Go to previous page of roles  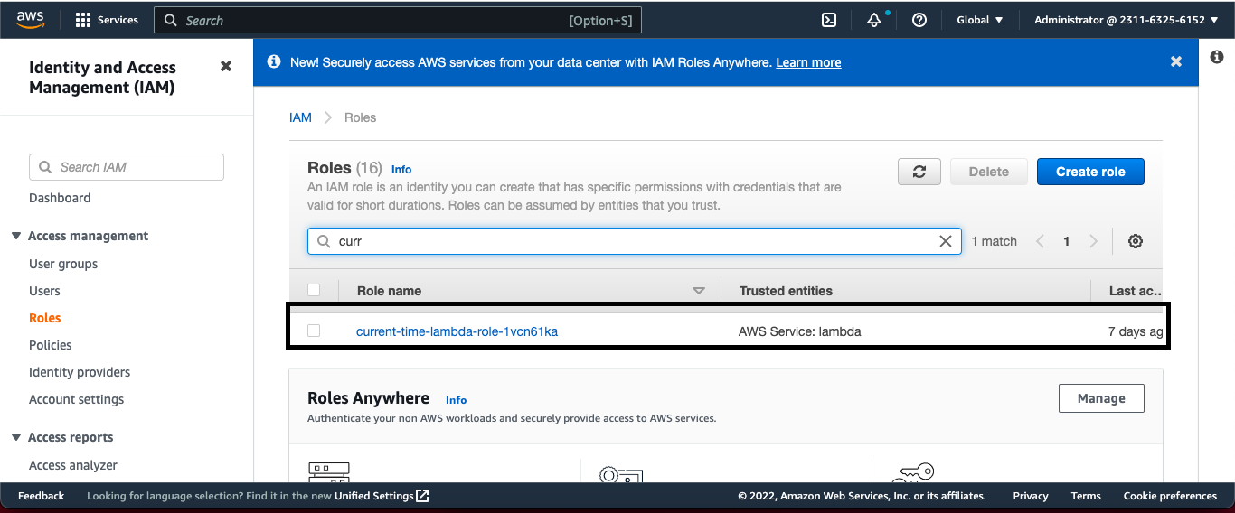pos(1041,241)
